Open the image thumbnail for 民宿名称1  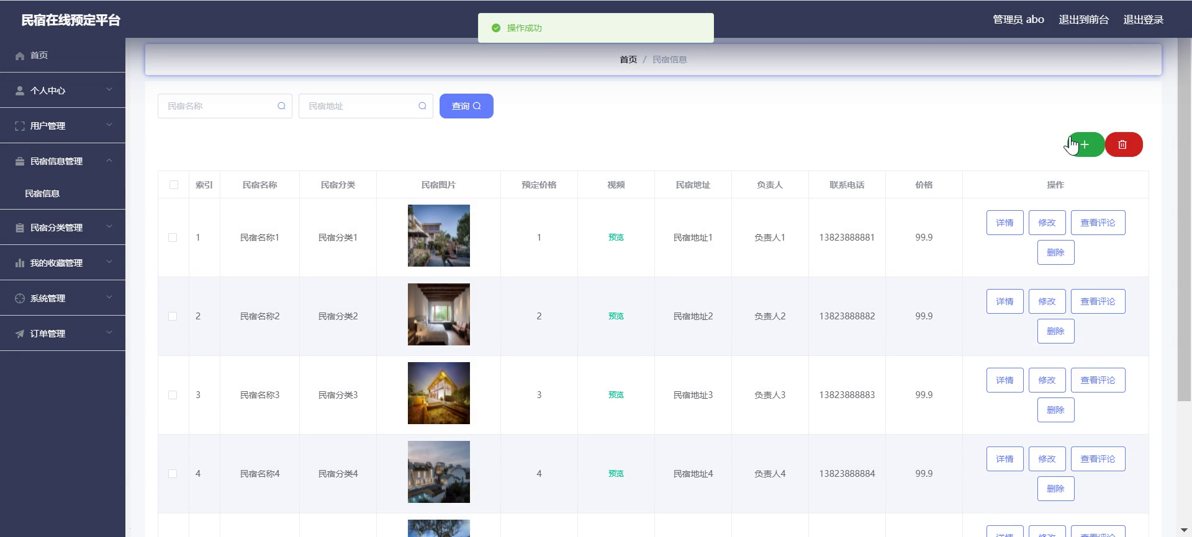[x=439, y=236]
